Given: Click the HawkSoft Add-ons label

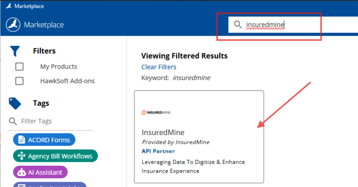Looking at the screenshot, I should tap(67, 81).
